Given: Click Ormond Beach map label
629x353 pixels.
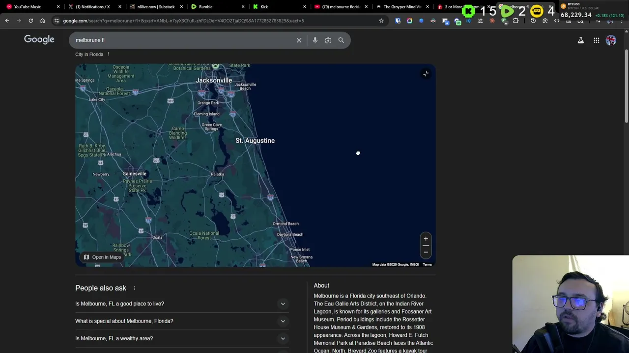Looking at the screenshot, I should (286, 224).
